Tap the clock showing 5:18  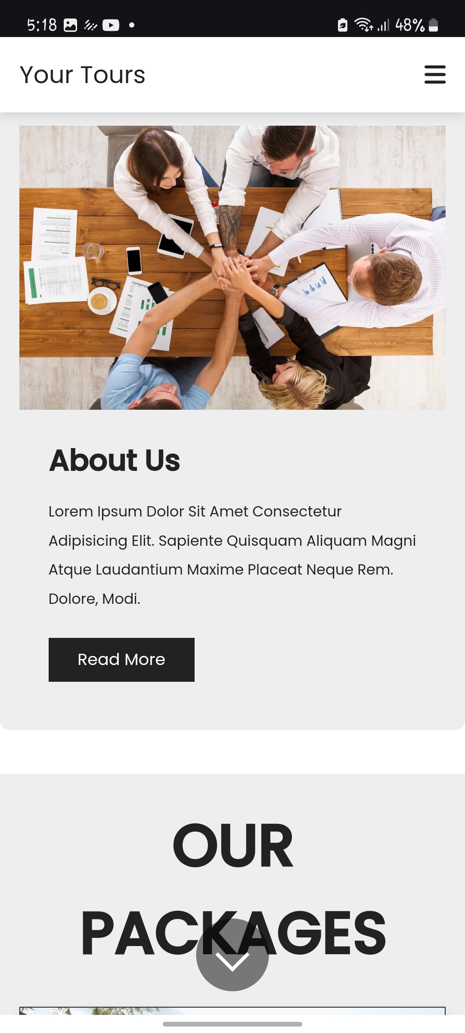pyautogui.click(x=42, y=25)
